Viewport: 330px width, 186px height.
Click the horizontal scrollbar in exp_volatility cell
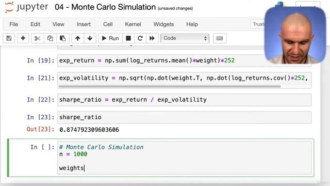point(170,86)
